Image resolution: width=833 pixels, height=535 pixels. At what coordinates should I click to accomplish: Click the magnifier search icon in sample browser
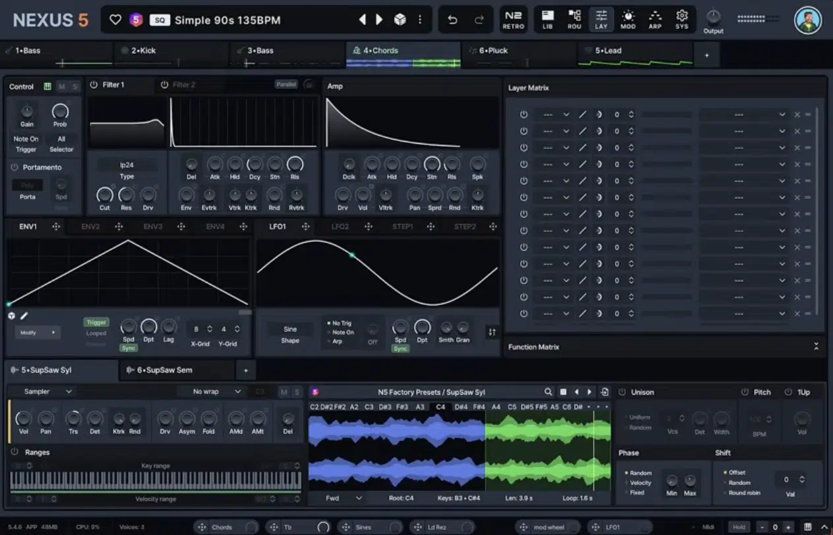click(x=548, y=392)
